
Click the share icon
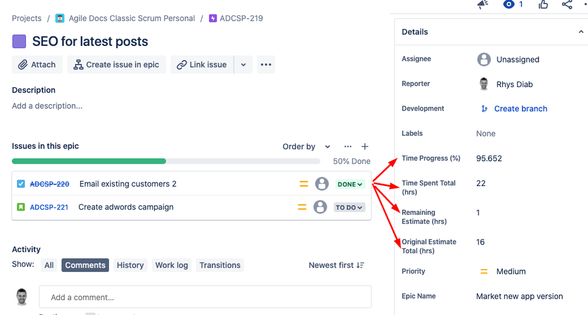(567, 4)
